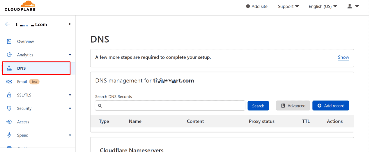The image size is (370, 153).
Task: Click the Speed lightning bolt icon
Action: [9, 135]
